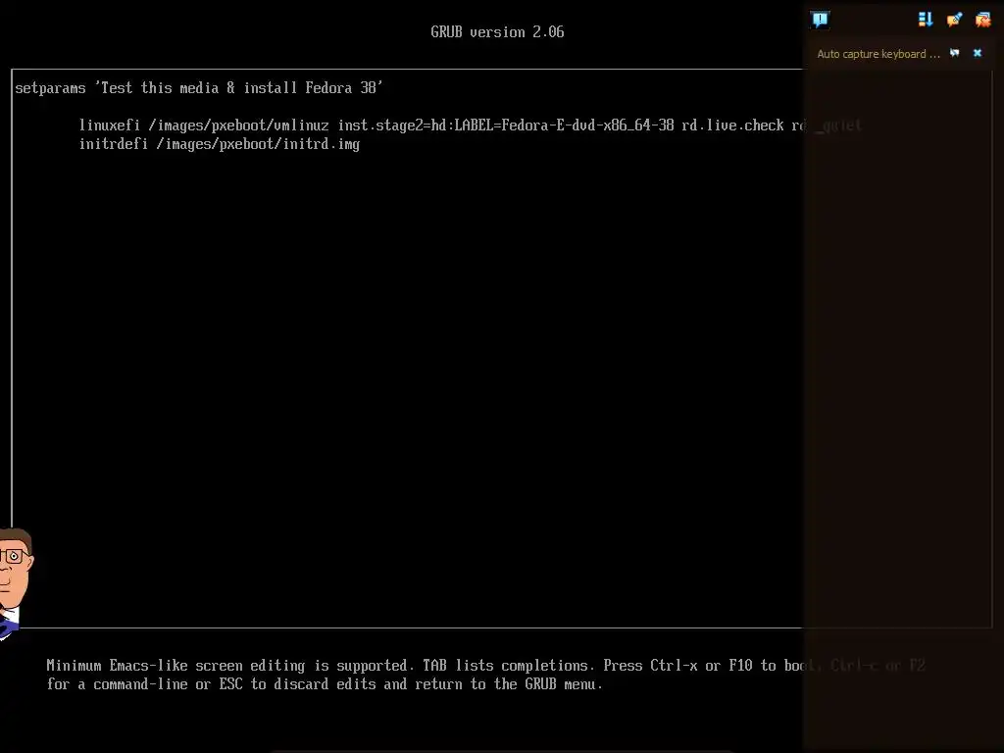
Task: Click the notification help icon beside dismiss
Action: coord(955,53)
